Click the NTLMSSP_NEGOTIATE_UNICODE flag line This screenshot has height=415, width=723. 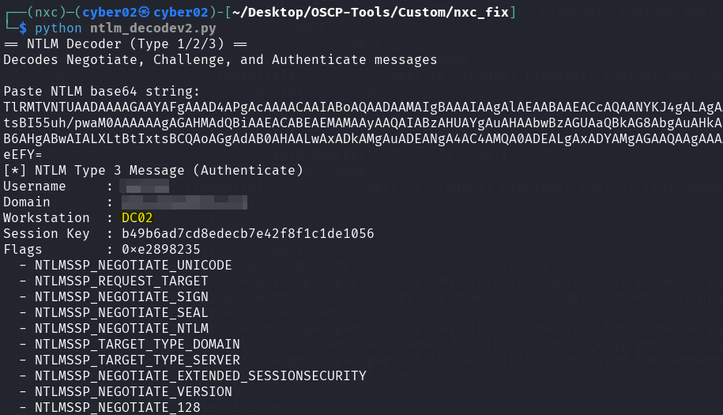pos(121,266)
